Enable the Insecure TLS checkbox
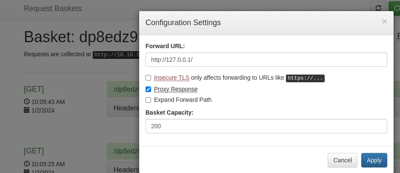 coord(148,78)
